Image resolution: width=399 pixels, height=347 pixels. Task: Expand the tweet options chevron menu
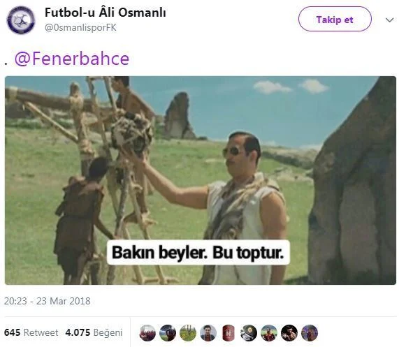(390, 20)
